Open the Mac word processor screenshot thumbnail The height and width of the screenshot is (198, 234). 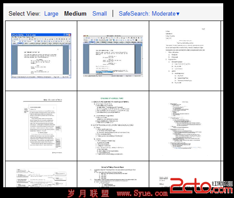(x=113, y=56)
